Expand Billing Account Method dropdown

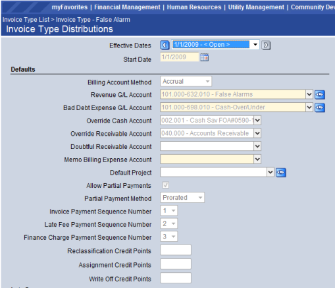pyautogui.click(x=186, y=82)
